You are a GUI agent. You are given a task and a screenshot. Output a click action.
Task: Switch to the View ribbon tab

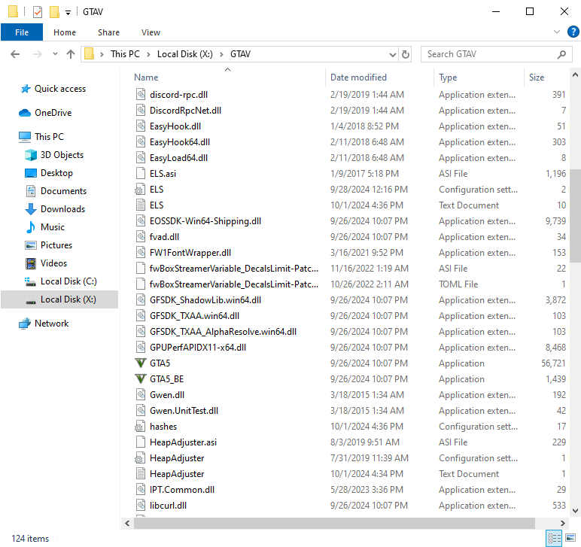[x=151, y=32]
